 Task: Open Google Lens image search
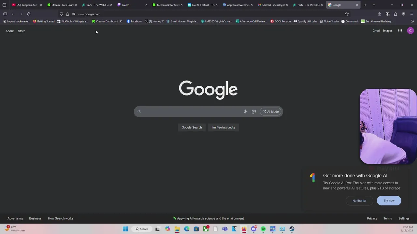pyautogui.click(x=254, y=111)
